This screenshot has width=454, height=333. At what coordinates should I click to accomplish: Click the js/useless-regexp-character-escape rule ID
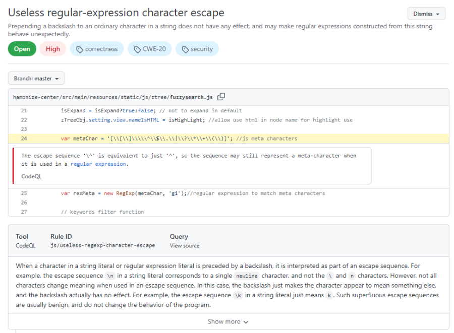pos(102,246)
